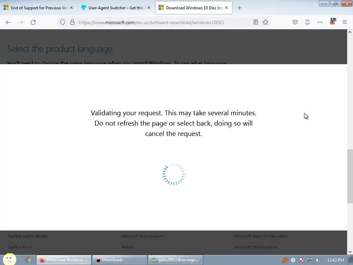Viewport: 353px width, 265px height.
Task: Close the End of Support tab
Action: [x=71, y=8]
